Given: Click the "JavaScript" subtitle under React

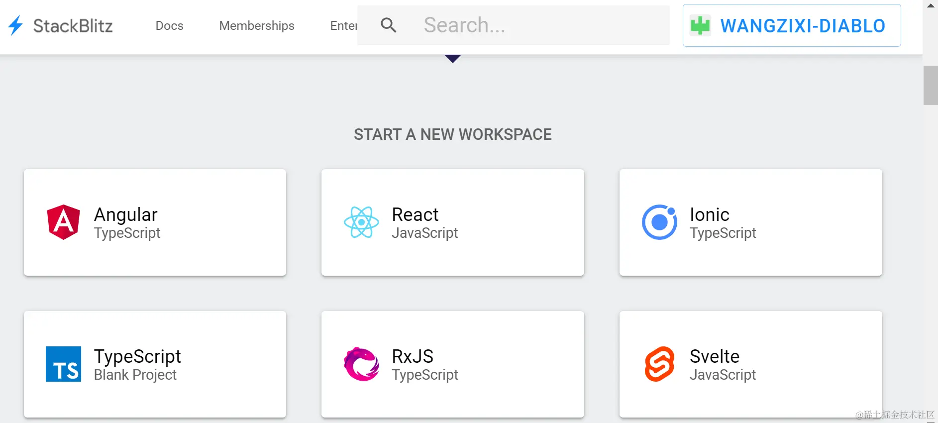Looking at the screenshot, I should tap(425, 233).
